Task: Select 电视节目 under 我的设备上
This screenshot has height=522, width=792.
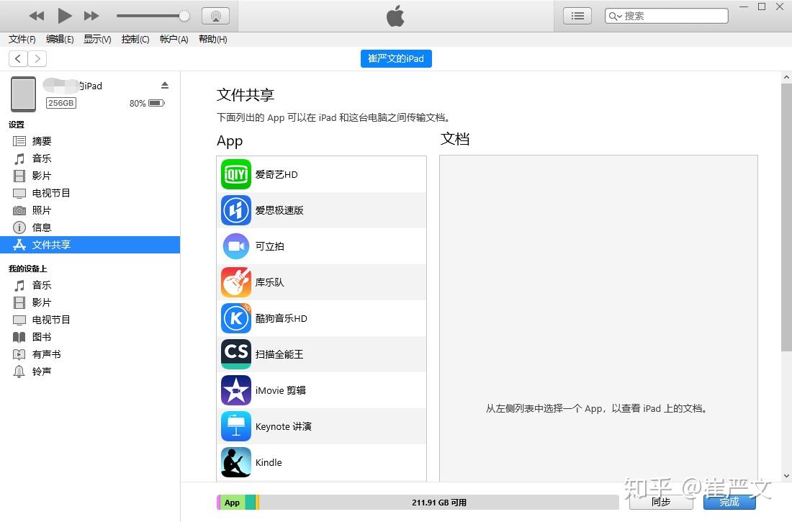Action: [x=90, y=320]
